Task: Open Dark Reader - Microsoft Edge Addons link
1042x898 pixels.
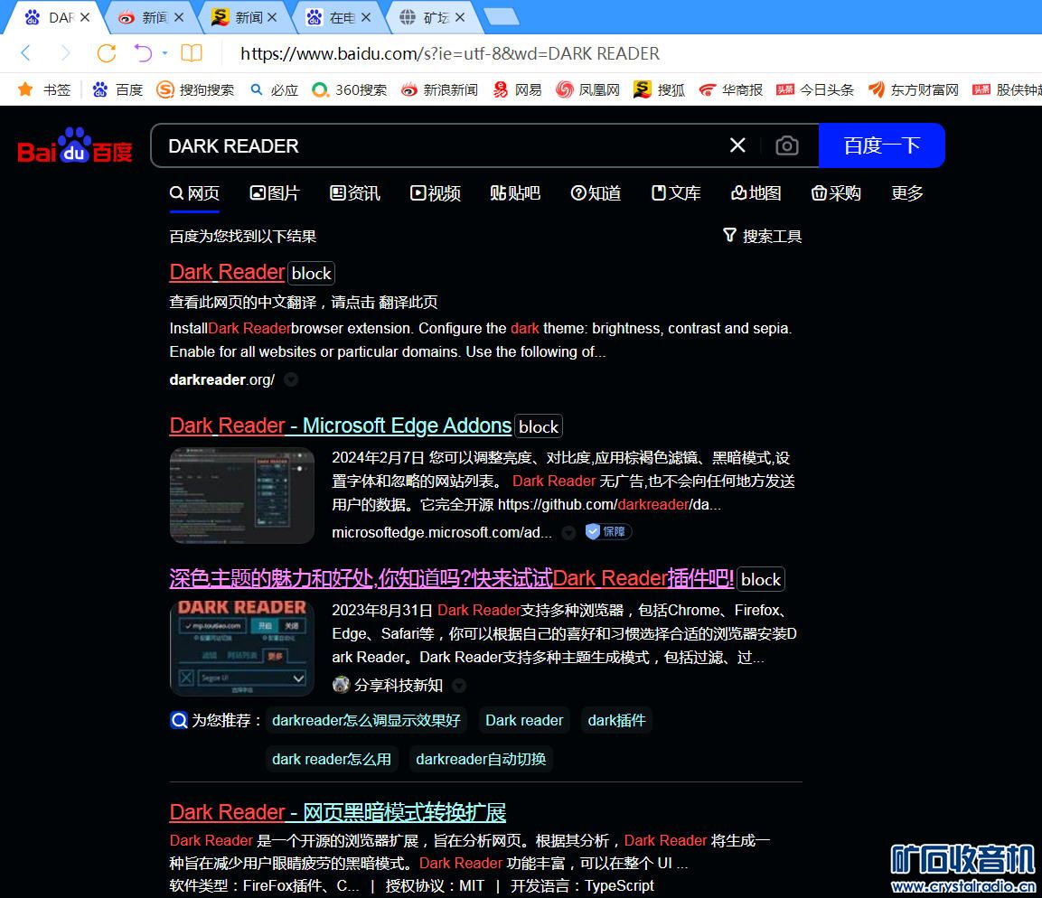Action: tap(340, 426)
